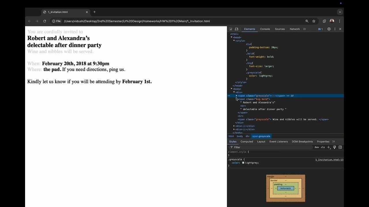This screenshot has width=369, height=207.
Task: Click the body breadcrumb
Action: point(240,136)
